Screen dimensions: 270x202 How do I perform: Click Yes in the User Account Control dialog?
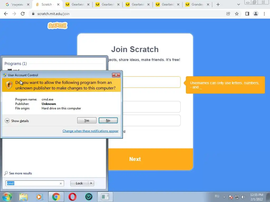(87, 120)
